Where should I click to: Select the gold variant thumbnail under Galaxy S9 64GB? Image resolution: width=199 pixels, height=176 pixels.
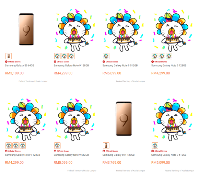point(9,56)
